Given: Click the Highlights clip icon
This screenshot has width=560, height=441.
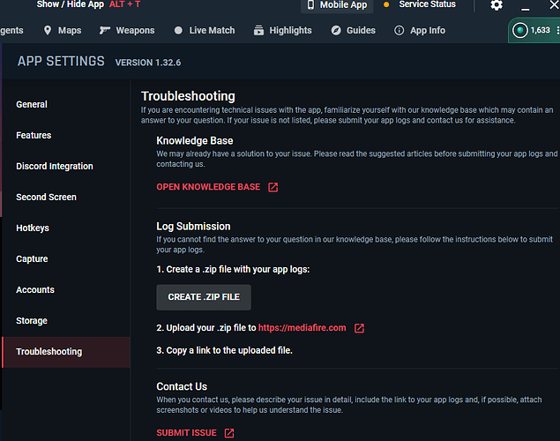Looking at the screenshot, I should pos(258,30).
